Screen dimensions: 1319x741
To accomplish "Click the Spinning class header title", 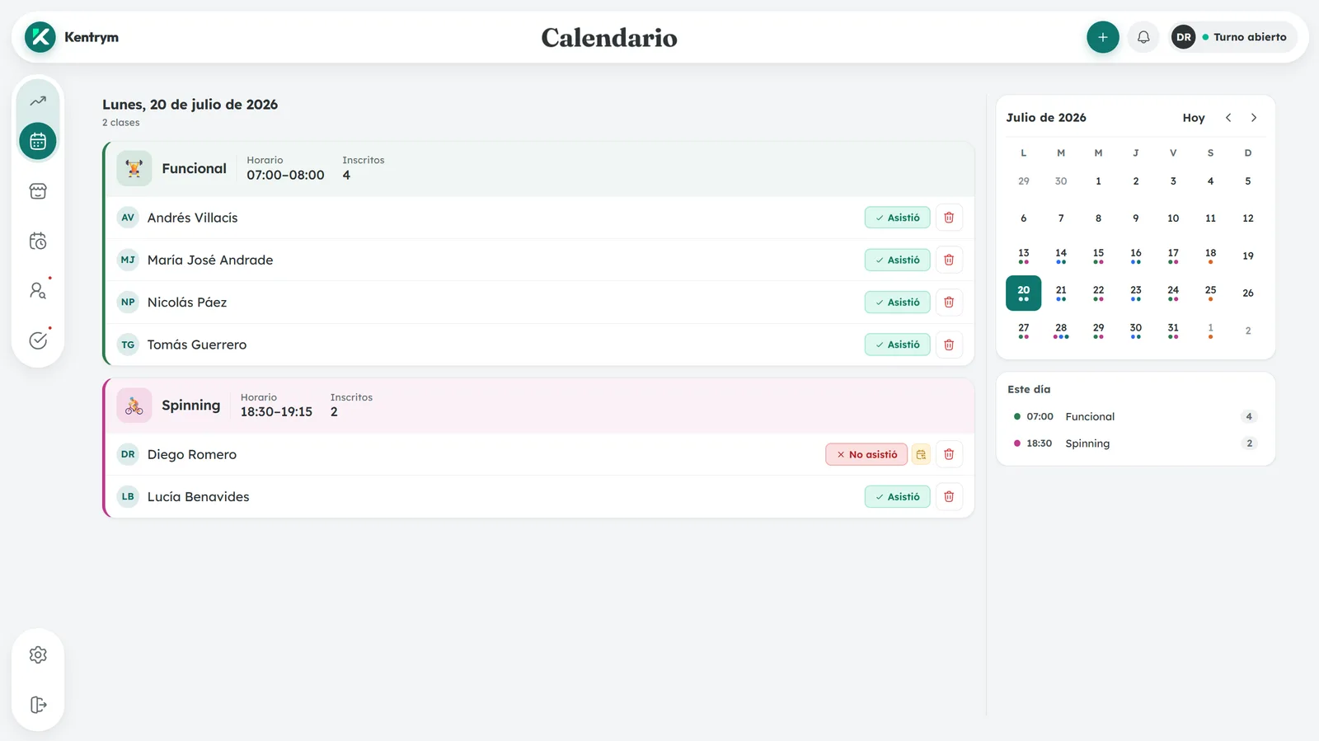I will pos(191,406).
